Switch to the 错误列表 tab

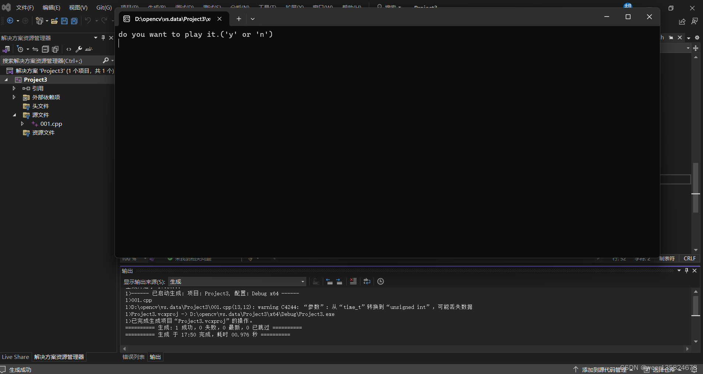coord(134,357)
